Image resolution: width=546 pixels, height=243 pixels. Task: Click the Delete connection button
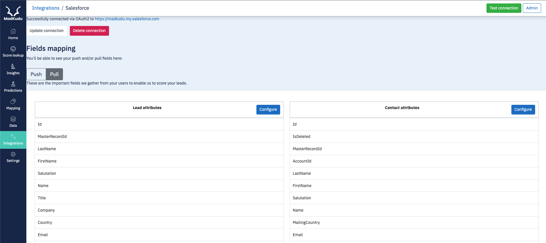[89, 31]
